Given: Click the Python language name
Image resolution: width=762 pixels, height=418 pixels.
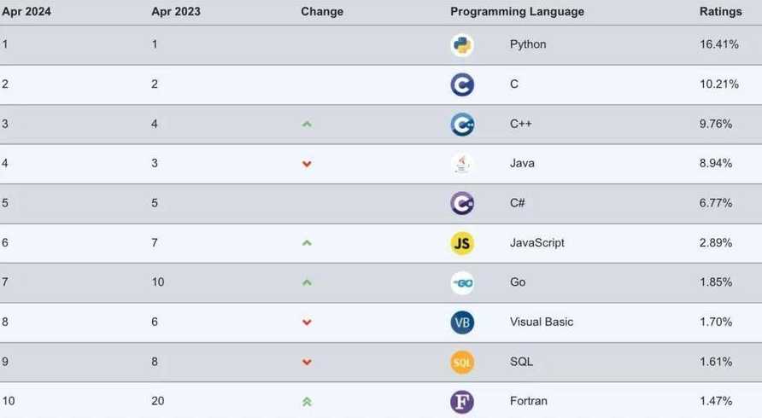Looking at the screenshot, I should pyautogui.click(x=528, y=44).
